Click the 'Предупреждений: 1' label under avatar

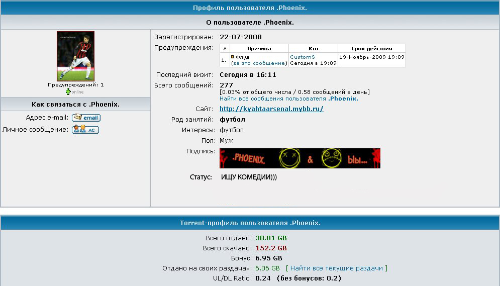tap(75, 85)
